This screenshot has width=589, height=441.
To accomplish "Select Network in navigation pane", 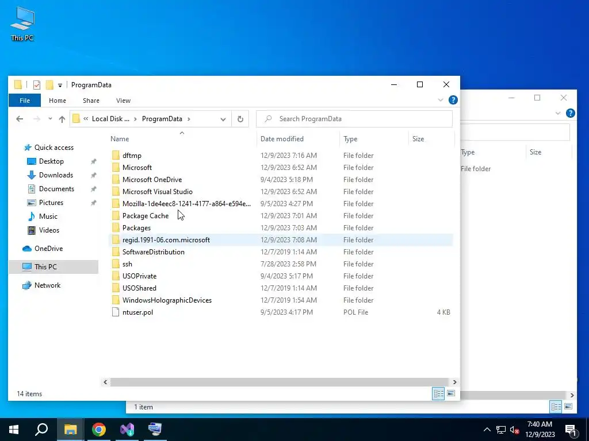I will click(47, 285).
